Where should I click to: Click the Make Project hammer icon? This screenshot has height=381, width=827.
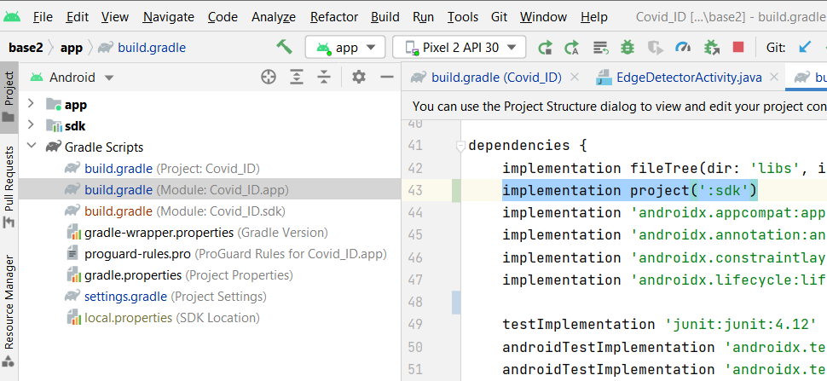[285, 47]
